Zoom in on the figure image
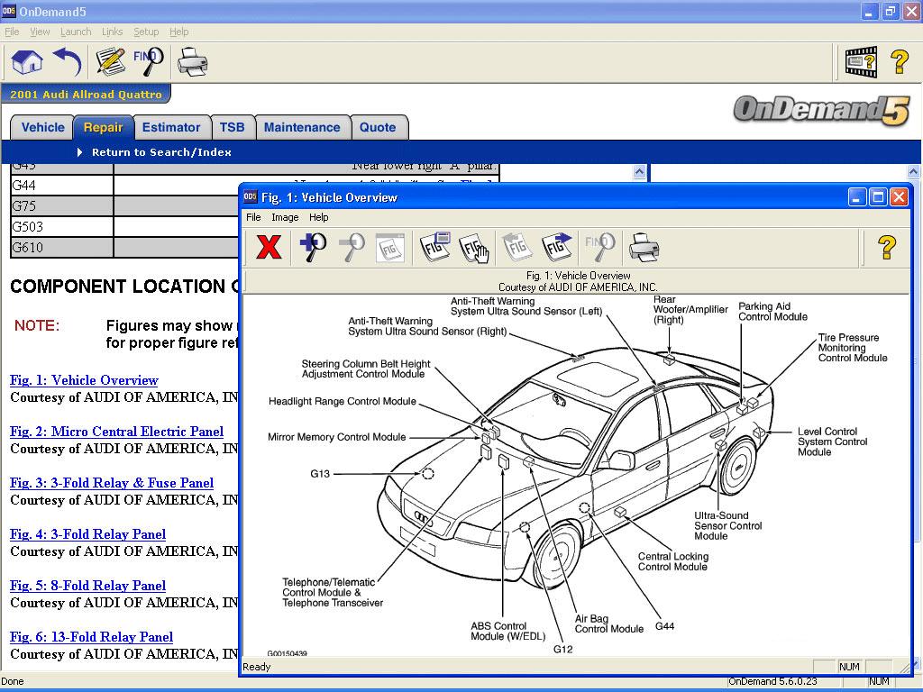923x692 pixels. pos(313,247)
